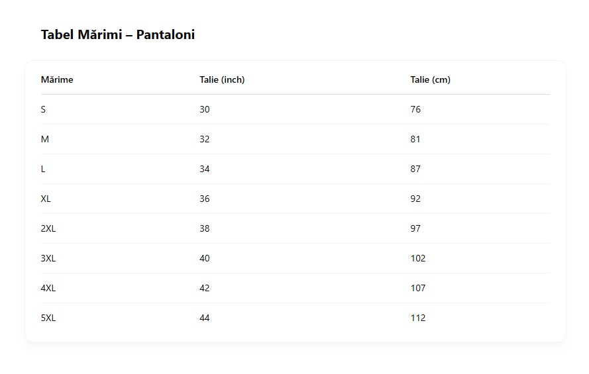Click the 3XL size cell

48,258
